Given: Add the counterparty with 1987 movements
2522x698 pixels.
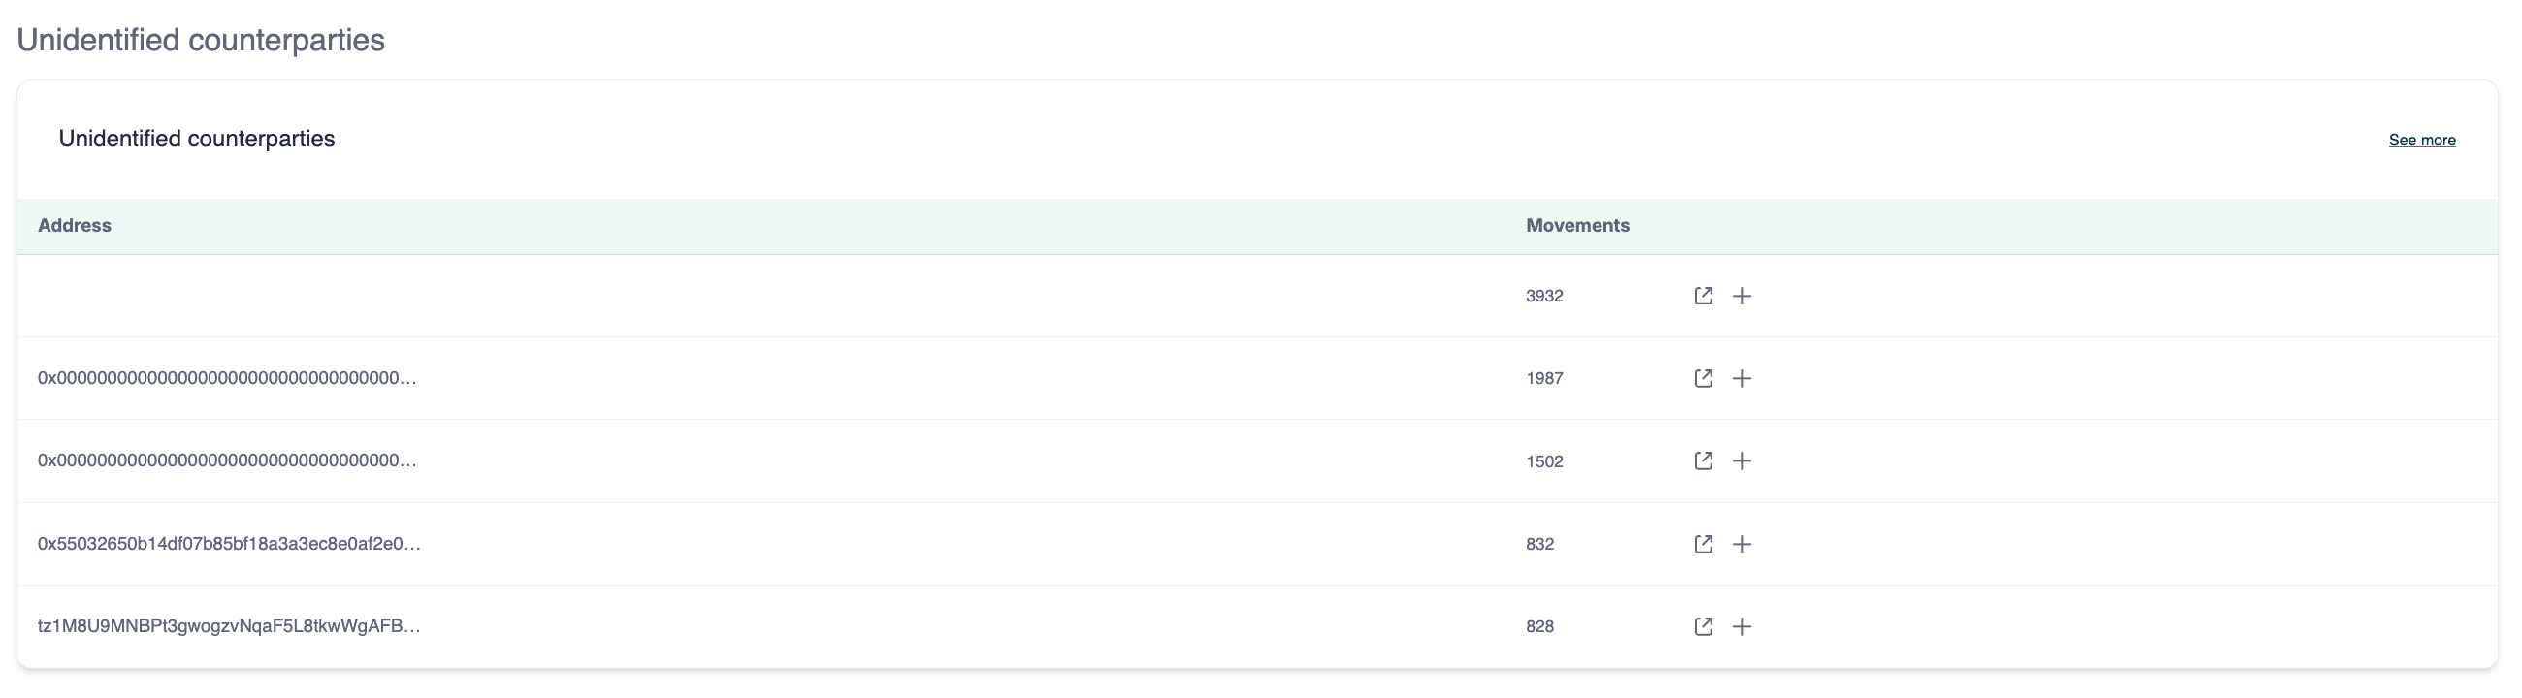Looking at the screenshot, I should pos(1742,378).
